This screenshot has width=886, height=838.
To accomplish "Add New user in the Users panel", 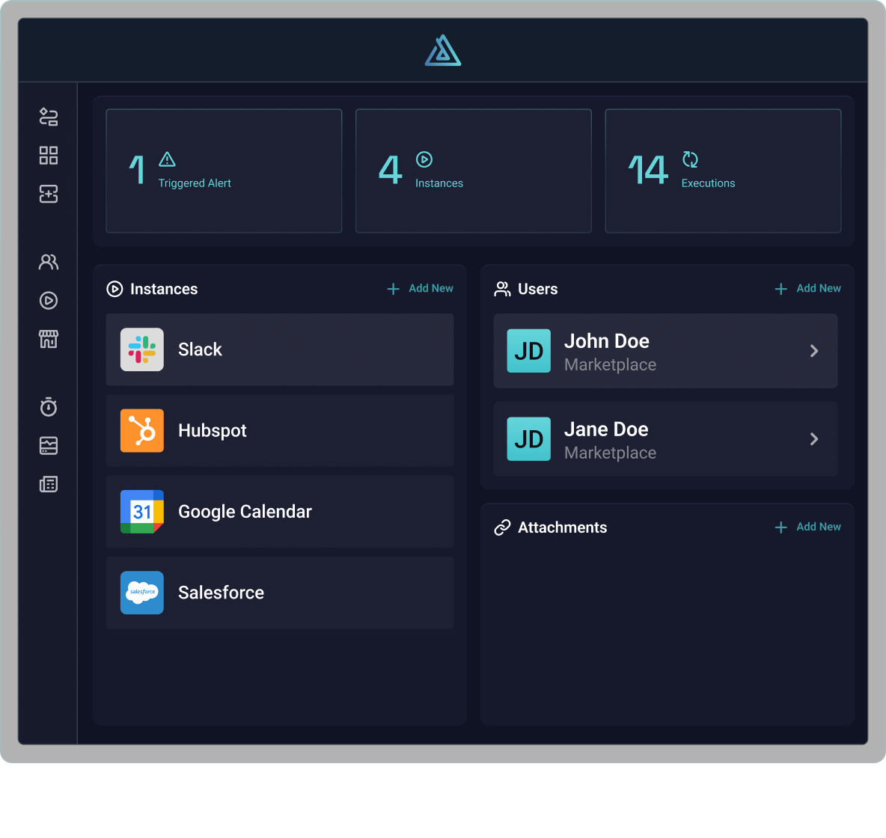I will 807,289.
